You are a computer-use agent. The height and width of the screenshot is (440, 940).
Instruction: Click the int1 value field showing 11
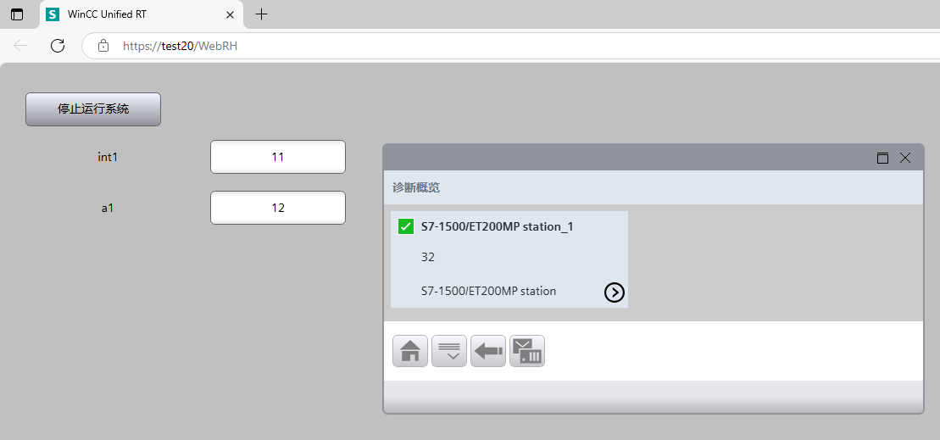[x=278, y=157]
